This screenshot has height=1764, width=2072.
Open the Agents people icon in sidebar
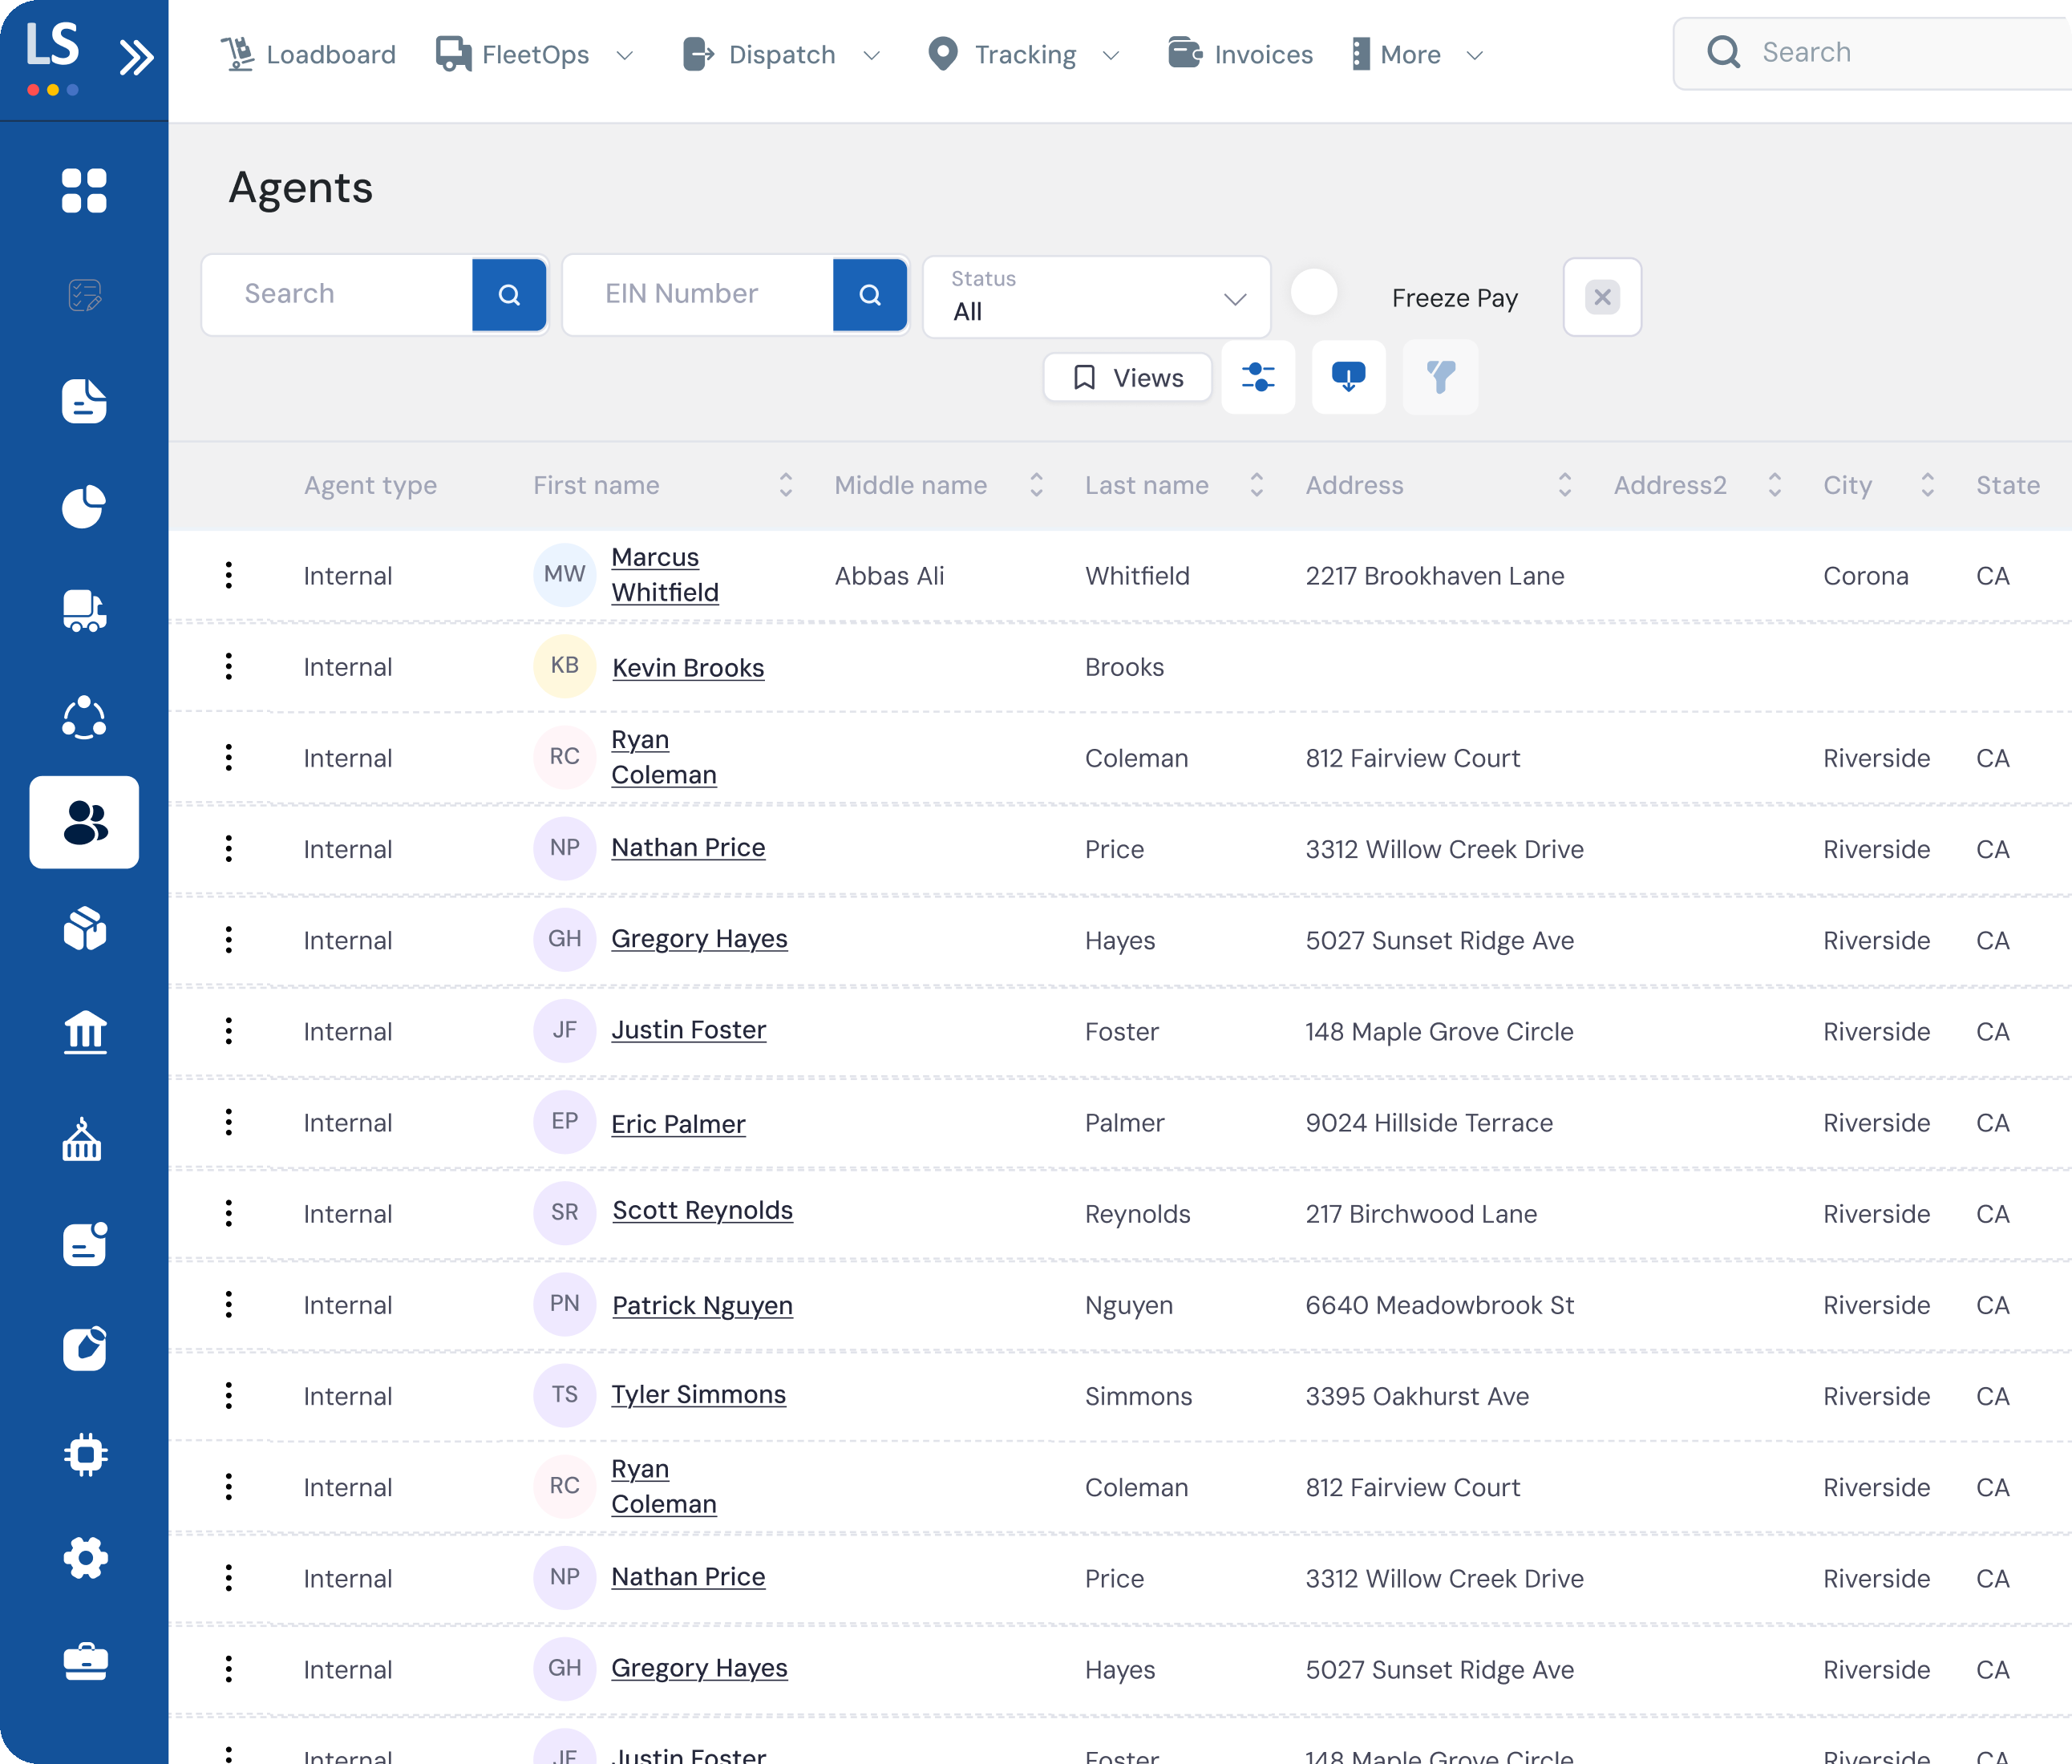pyautogui.click(x=84, y=822)
